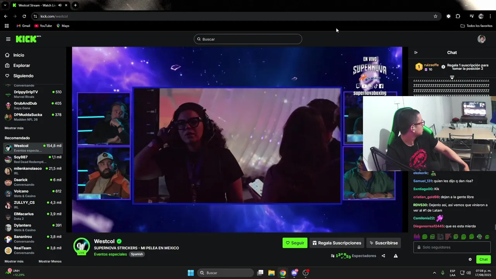Click username RDVS30 in chat
The height and width of the screenshot is (279, 496).
(x=420, y=205)
